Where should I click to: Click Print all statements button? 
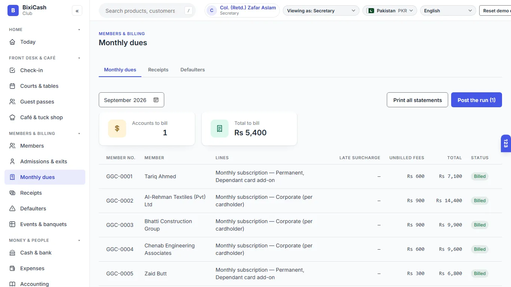point(417,100)
